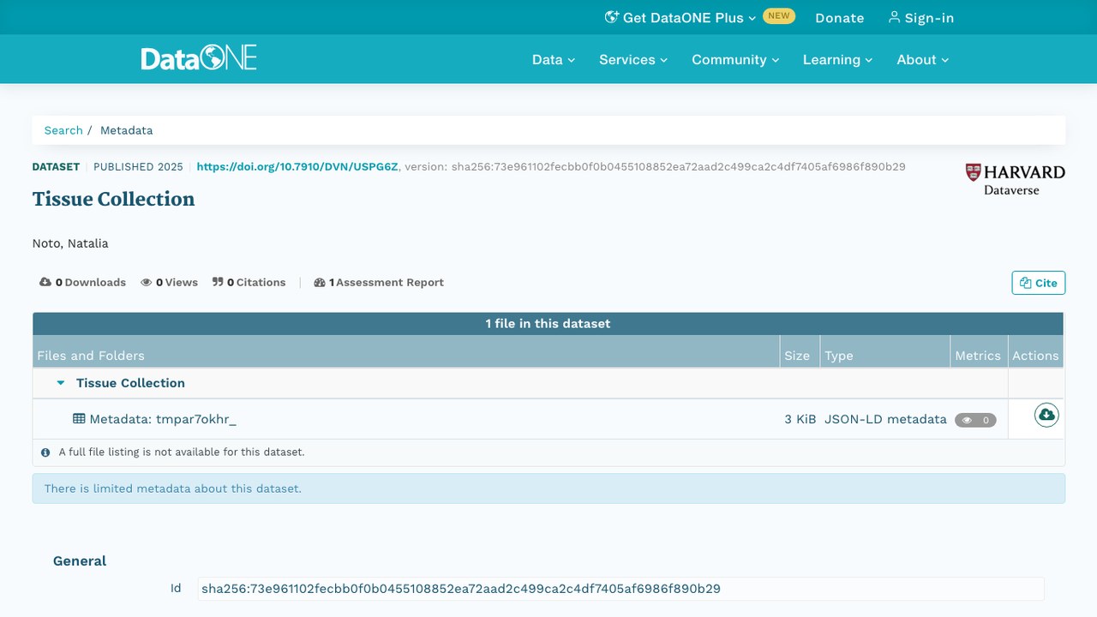Open the DOI link for the dataset

click(297, 167)
